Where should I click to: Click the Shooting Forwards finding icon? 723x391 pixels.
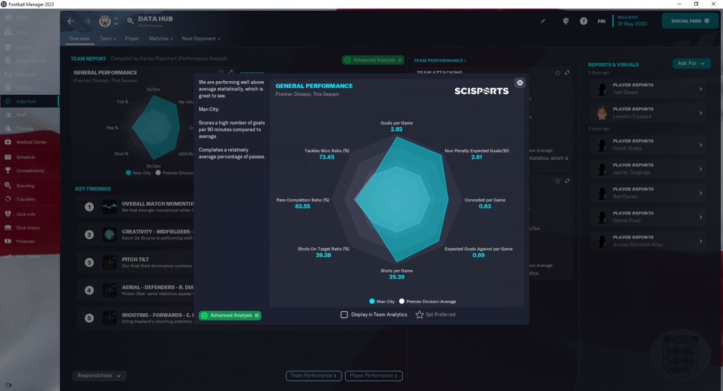pyautogui.click(x=110, y=318)
